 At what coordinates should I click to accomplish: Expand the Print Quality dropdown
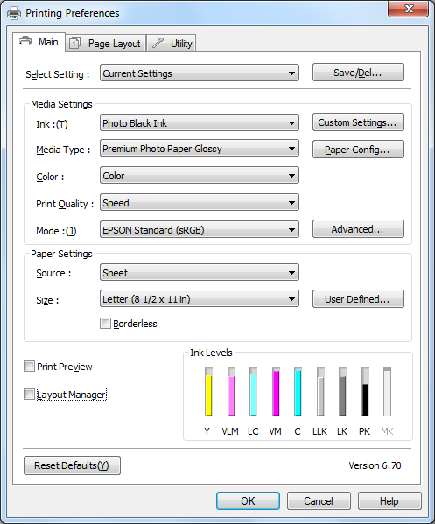[x=200, y=203]
